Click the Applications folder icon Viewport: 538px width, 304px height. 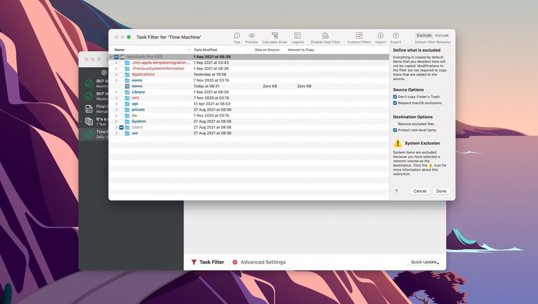(x=127, y=74)
